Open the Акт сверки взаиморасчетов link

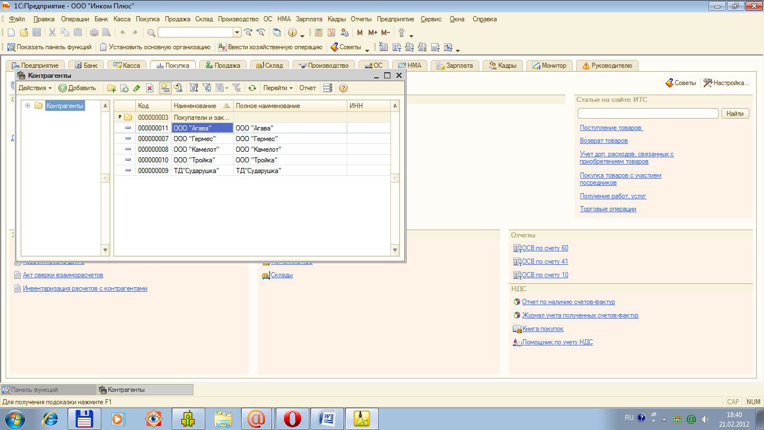(x=63, y=275)
